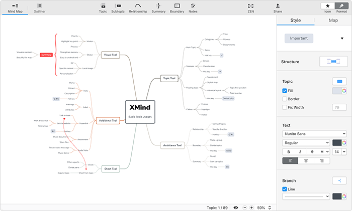Toggle the eye visibility icon in status bar
Screen dimensions: 352x211
pos(236,207)
